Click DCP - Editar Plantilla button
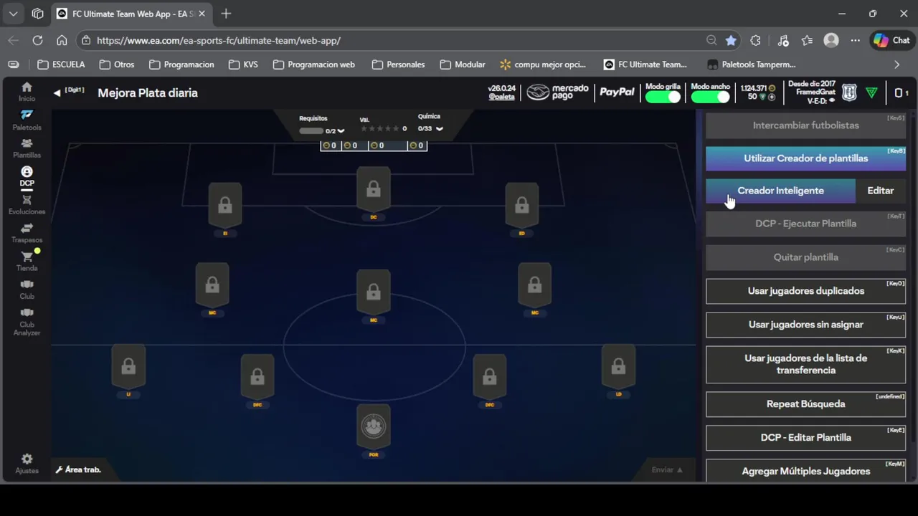Viewport: 918px width, 516px height. coord(805,438)
